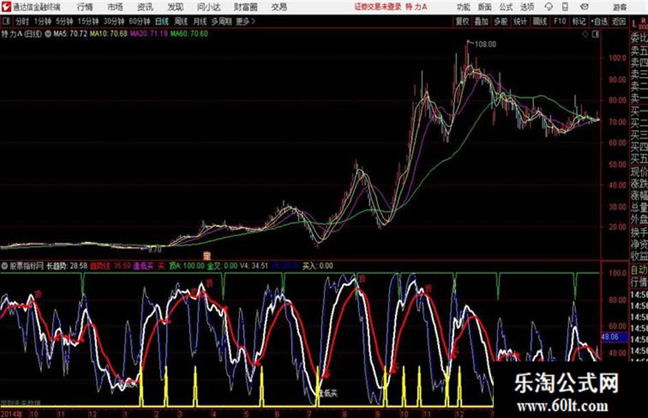Open the 交易 menu
Viewport: 648px width, 418px height.
tap(279, 7)
